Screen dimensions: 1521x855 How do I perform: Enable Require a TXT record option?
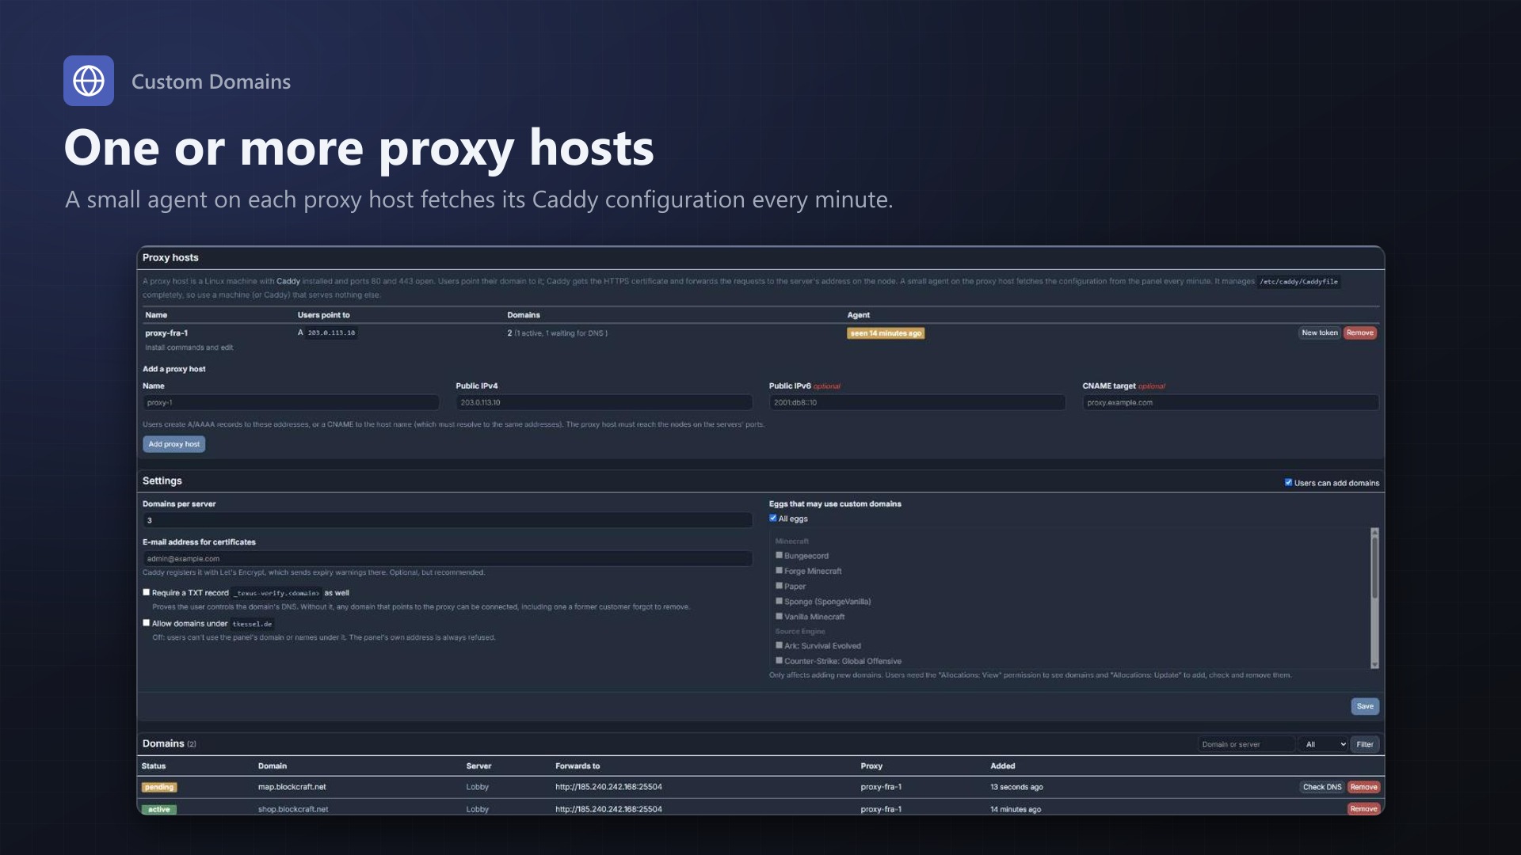click(147, 592)
